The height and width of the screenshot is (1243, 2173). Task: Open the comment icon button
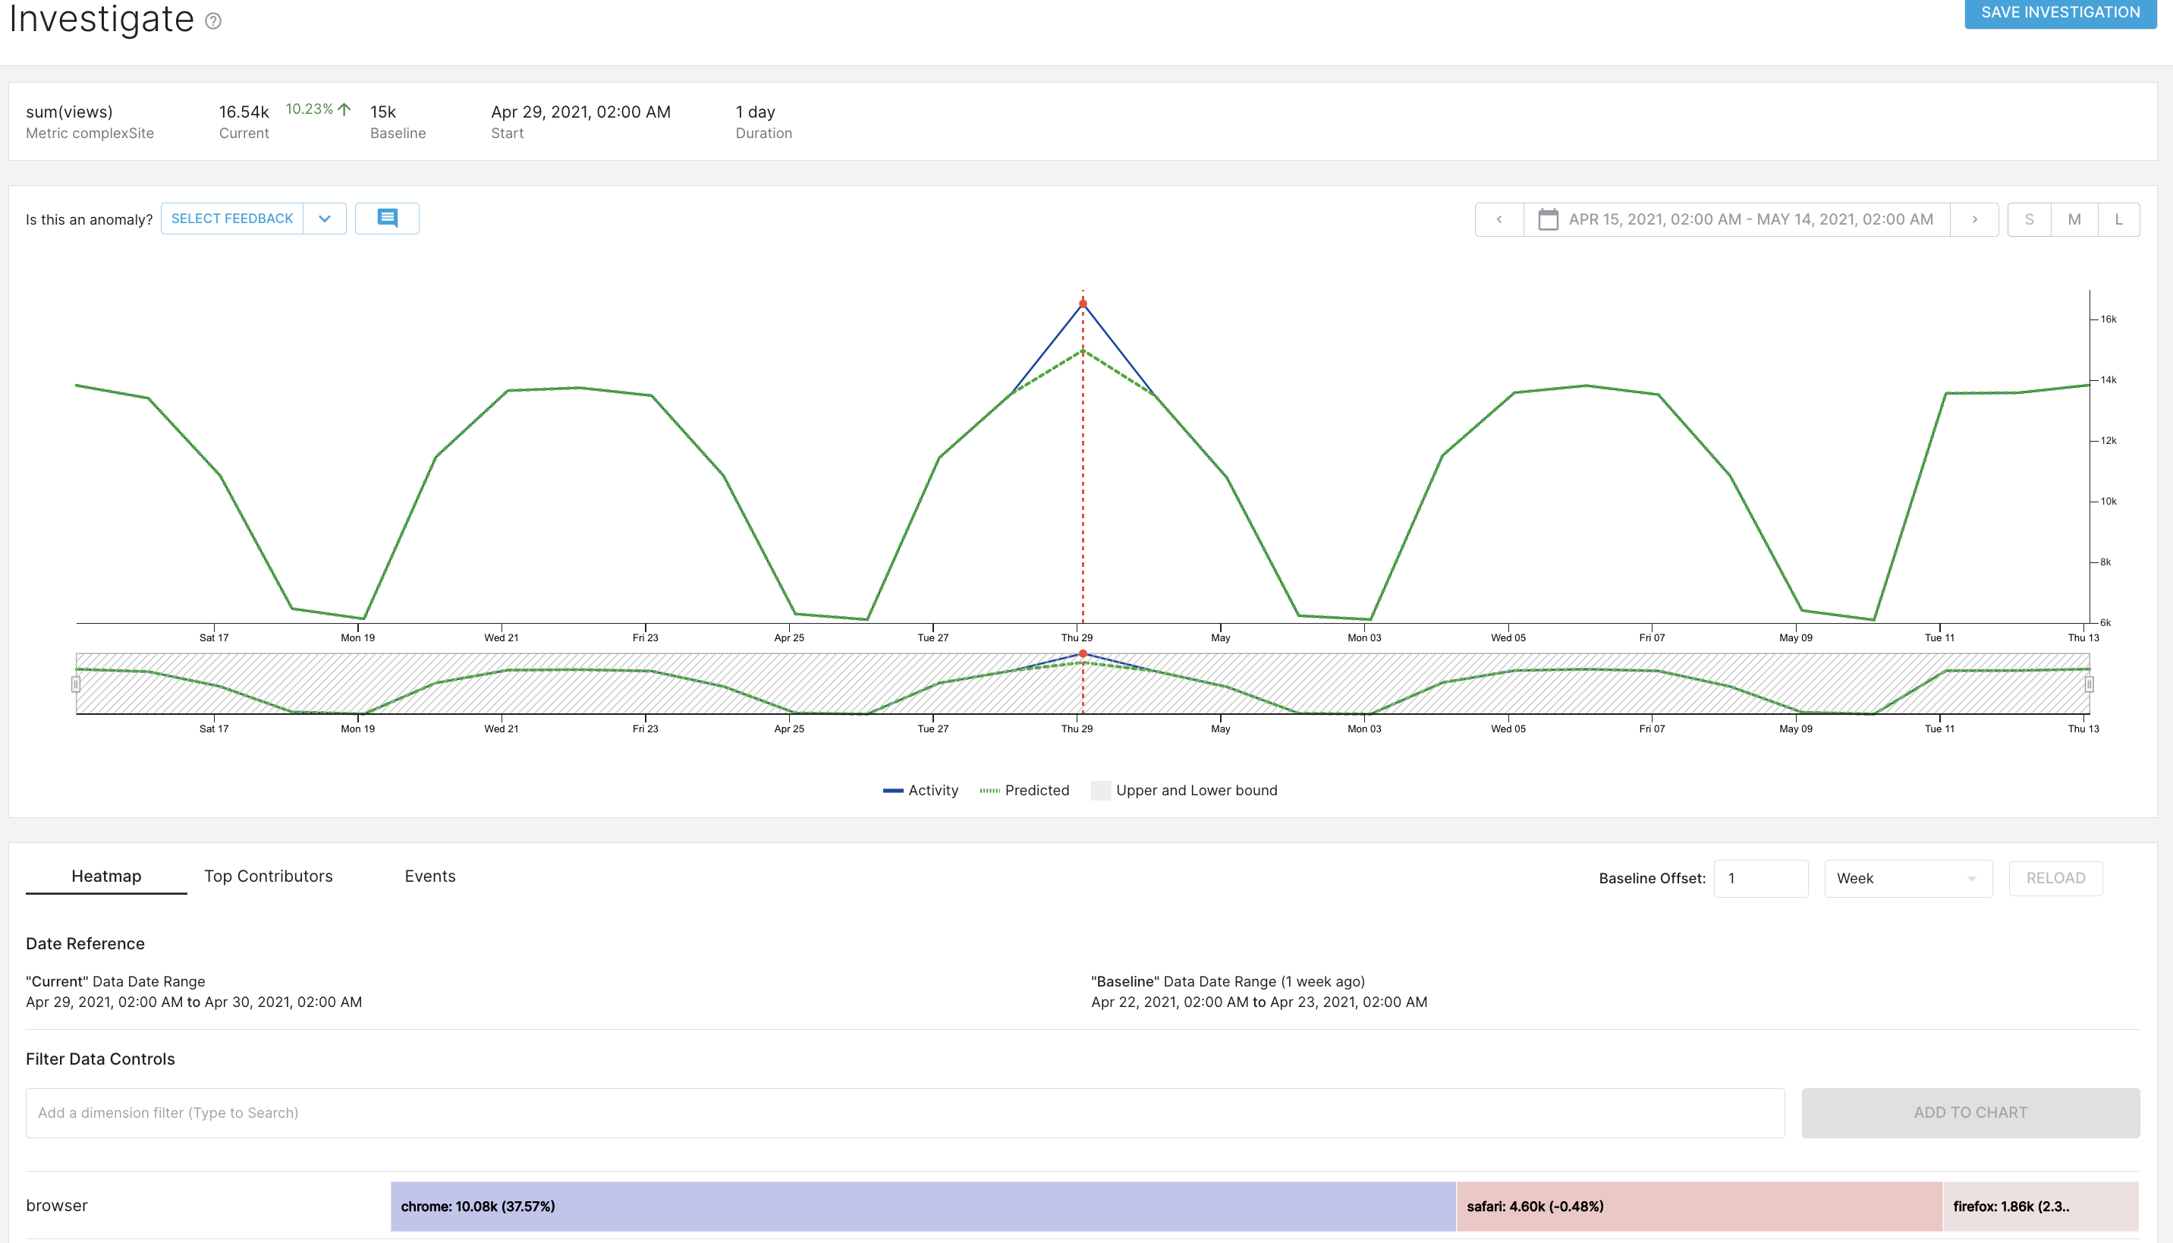[x=387, y=219]
